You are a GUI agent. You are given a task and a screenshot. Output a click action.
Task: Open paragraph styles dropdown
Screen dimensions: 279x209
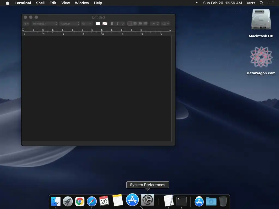pos(26,23)
